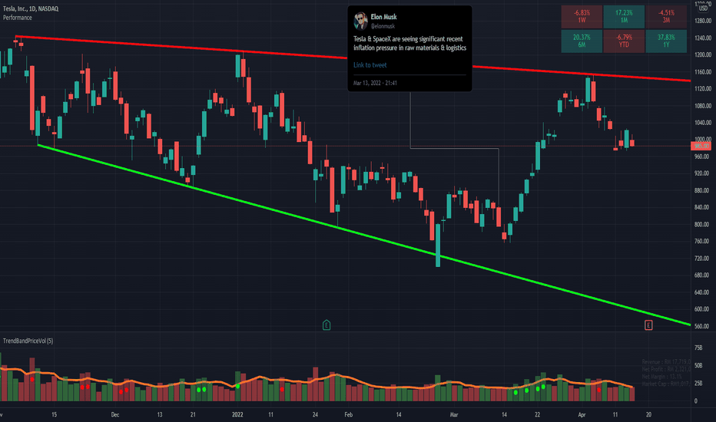Select the green lower trendline
Viewport: 716px width, 422px height.
point(366,236)
